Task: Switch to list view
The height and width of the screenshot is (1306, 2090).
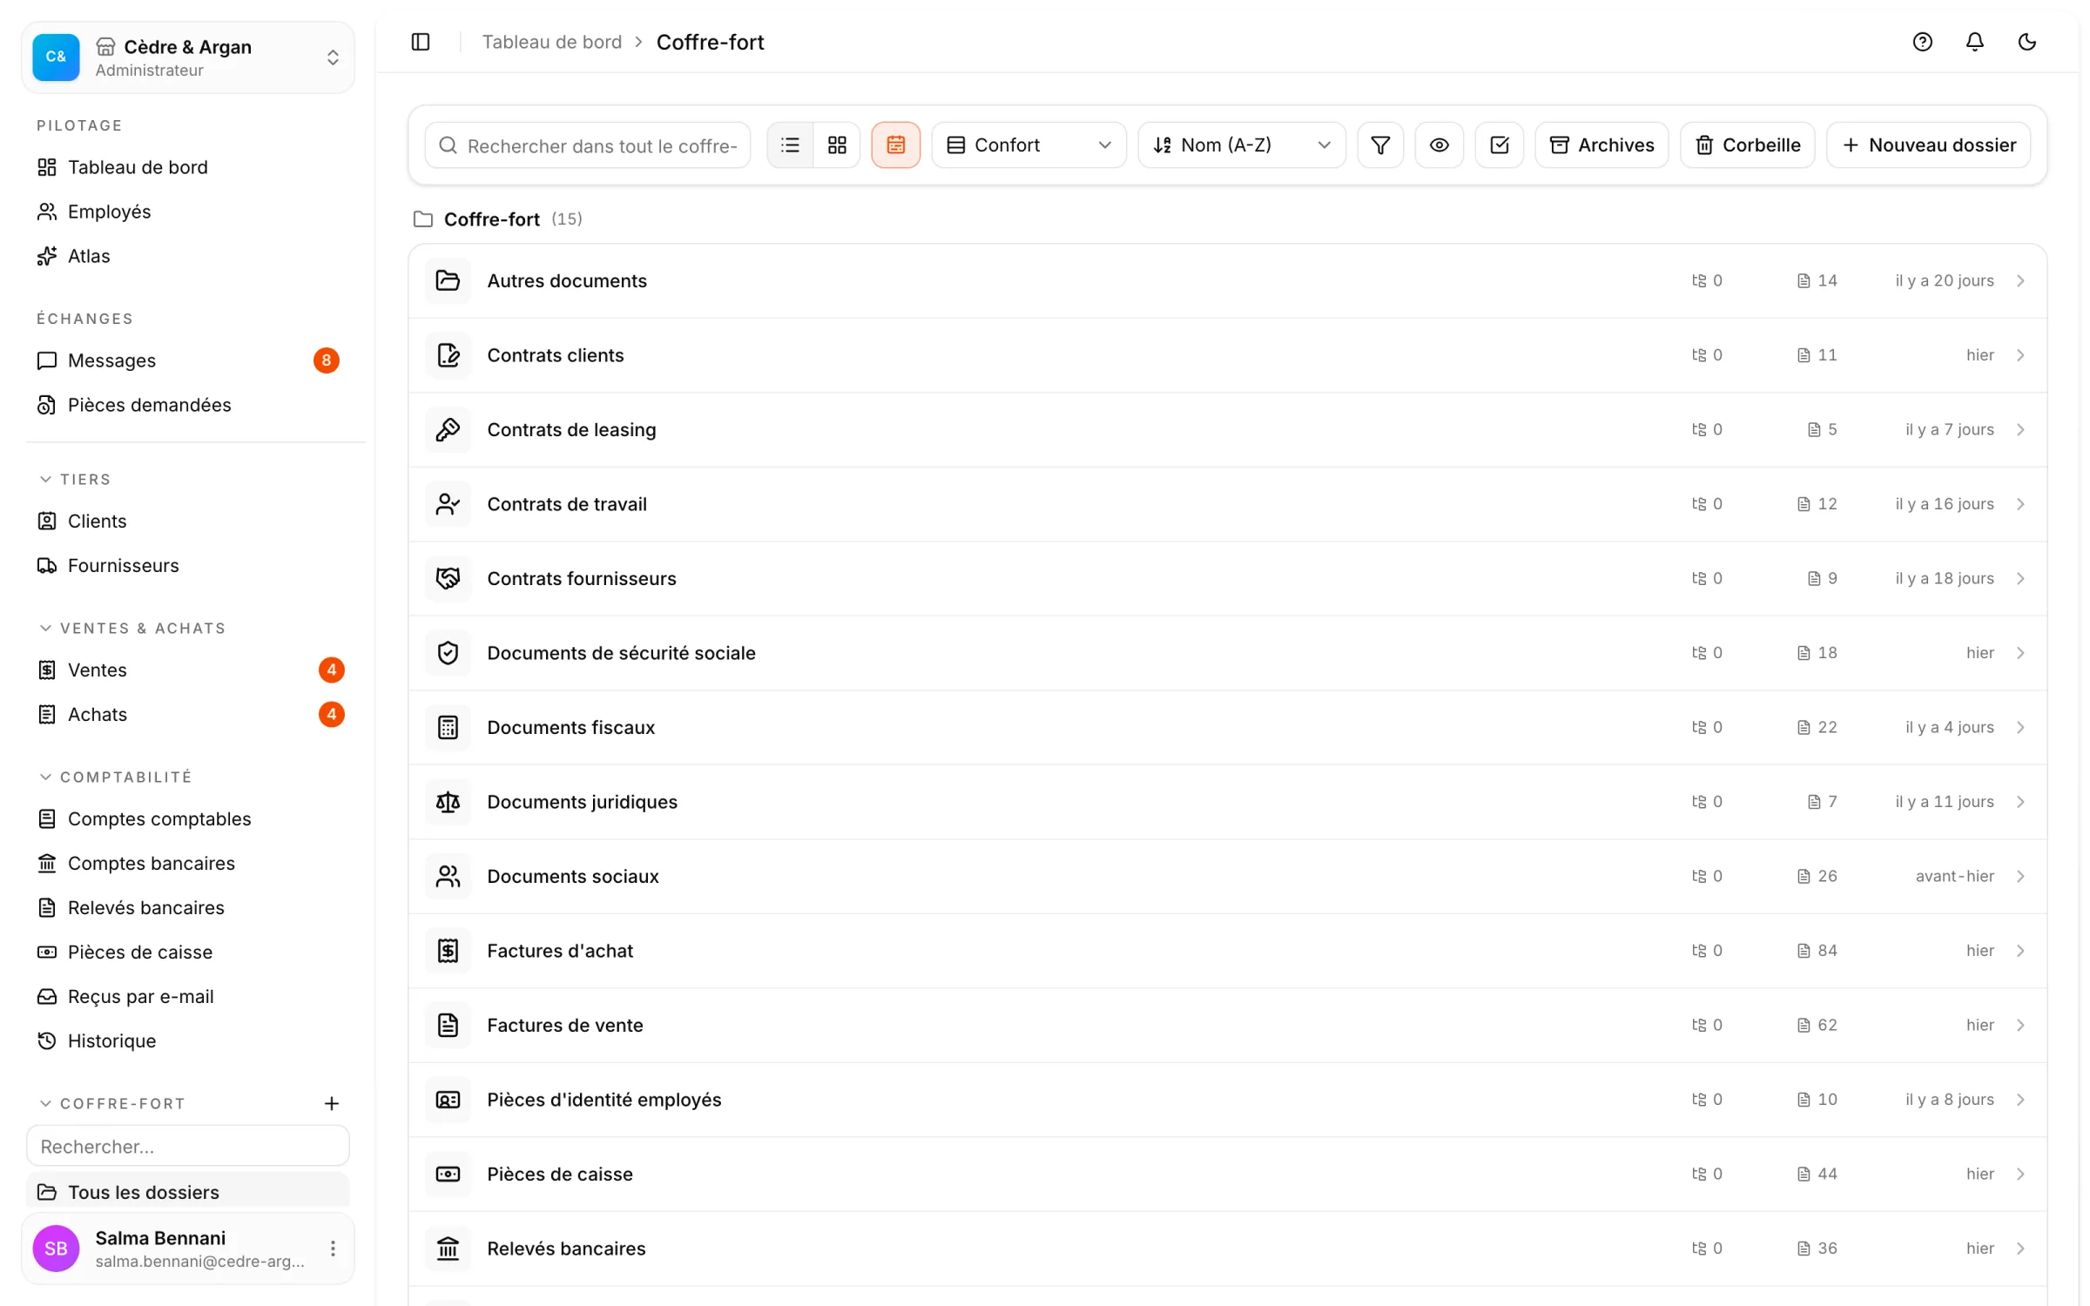Action: coord(790,145)
